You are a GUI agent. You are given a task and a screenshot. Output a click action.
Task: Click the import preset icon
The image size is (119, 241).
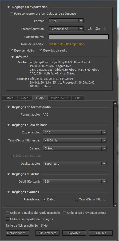click(x=97, y=29)
